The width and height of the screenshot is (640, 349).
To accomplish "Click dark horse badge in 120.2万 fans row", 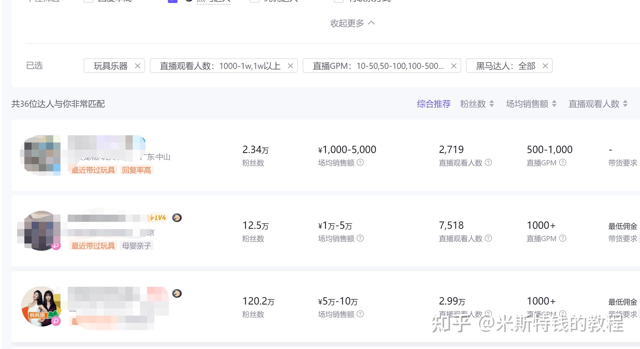I will (177, 293).
